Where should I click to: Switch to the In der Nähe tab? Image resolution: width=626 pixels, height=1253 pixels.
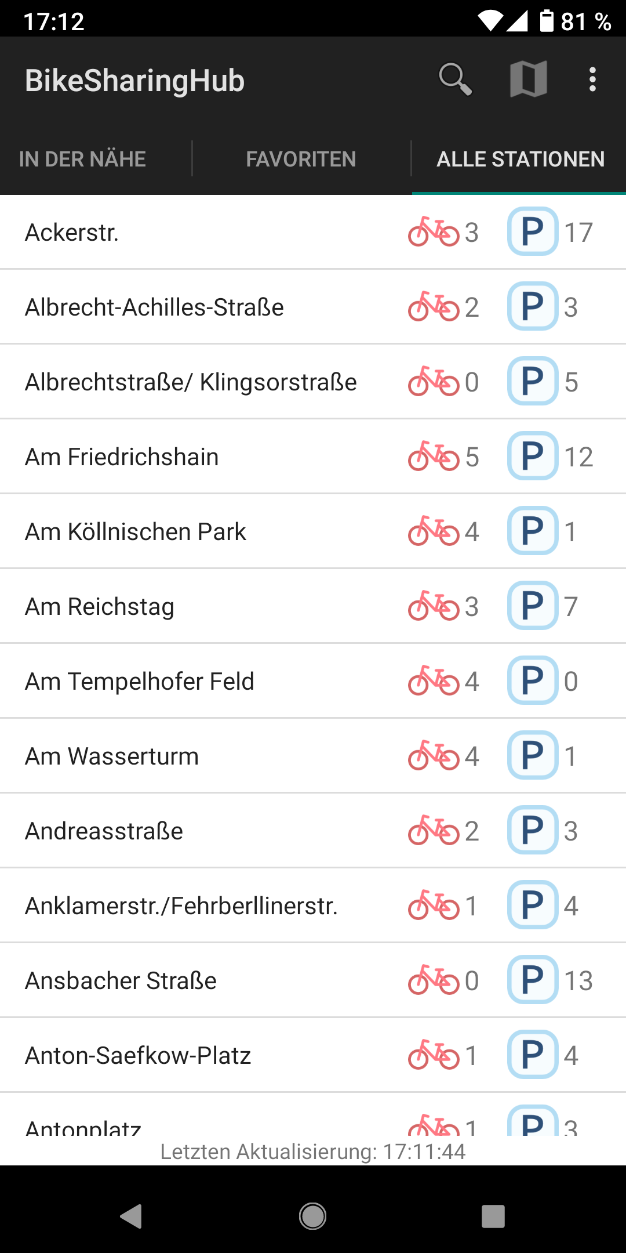pos(82,159)
